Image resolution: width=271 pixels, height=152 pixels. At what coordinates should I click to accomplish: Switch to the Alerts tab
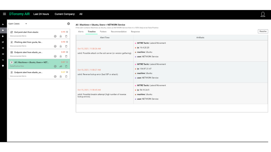81,32
